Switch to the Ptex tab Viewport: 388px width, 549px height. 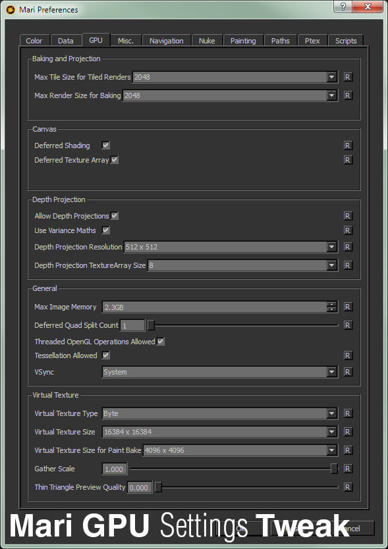[x=312, y=41]
